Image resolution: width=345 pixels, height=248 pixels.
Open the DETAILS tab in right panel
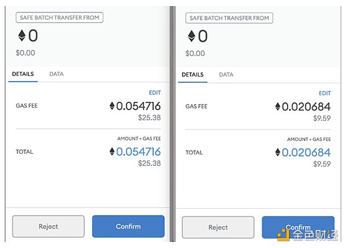pos(192,75)
